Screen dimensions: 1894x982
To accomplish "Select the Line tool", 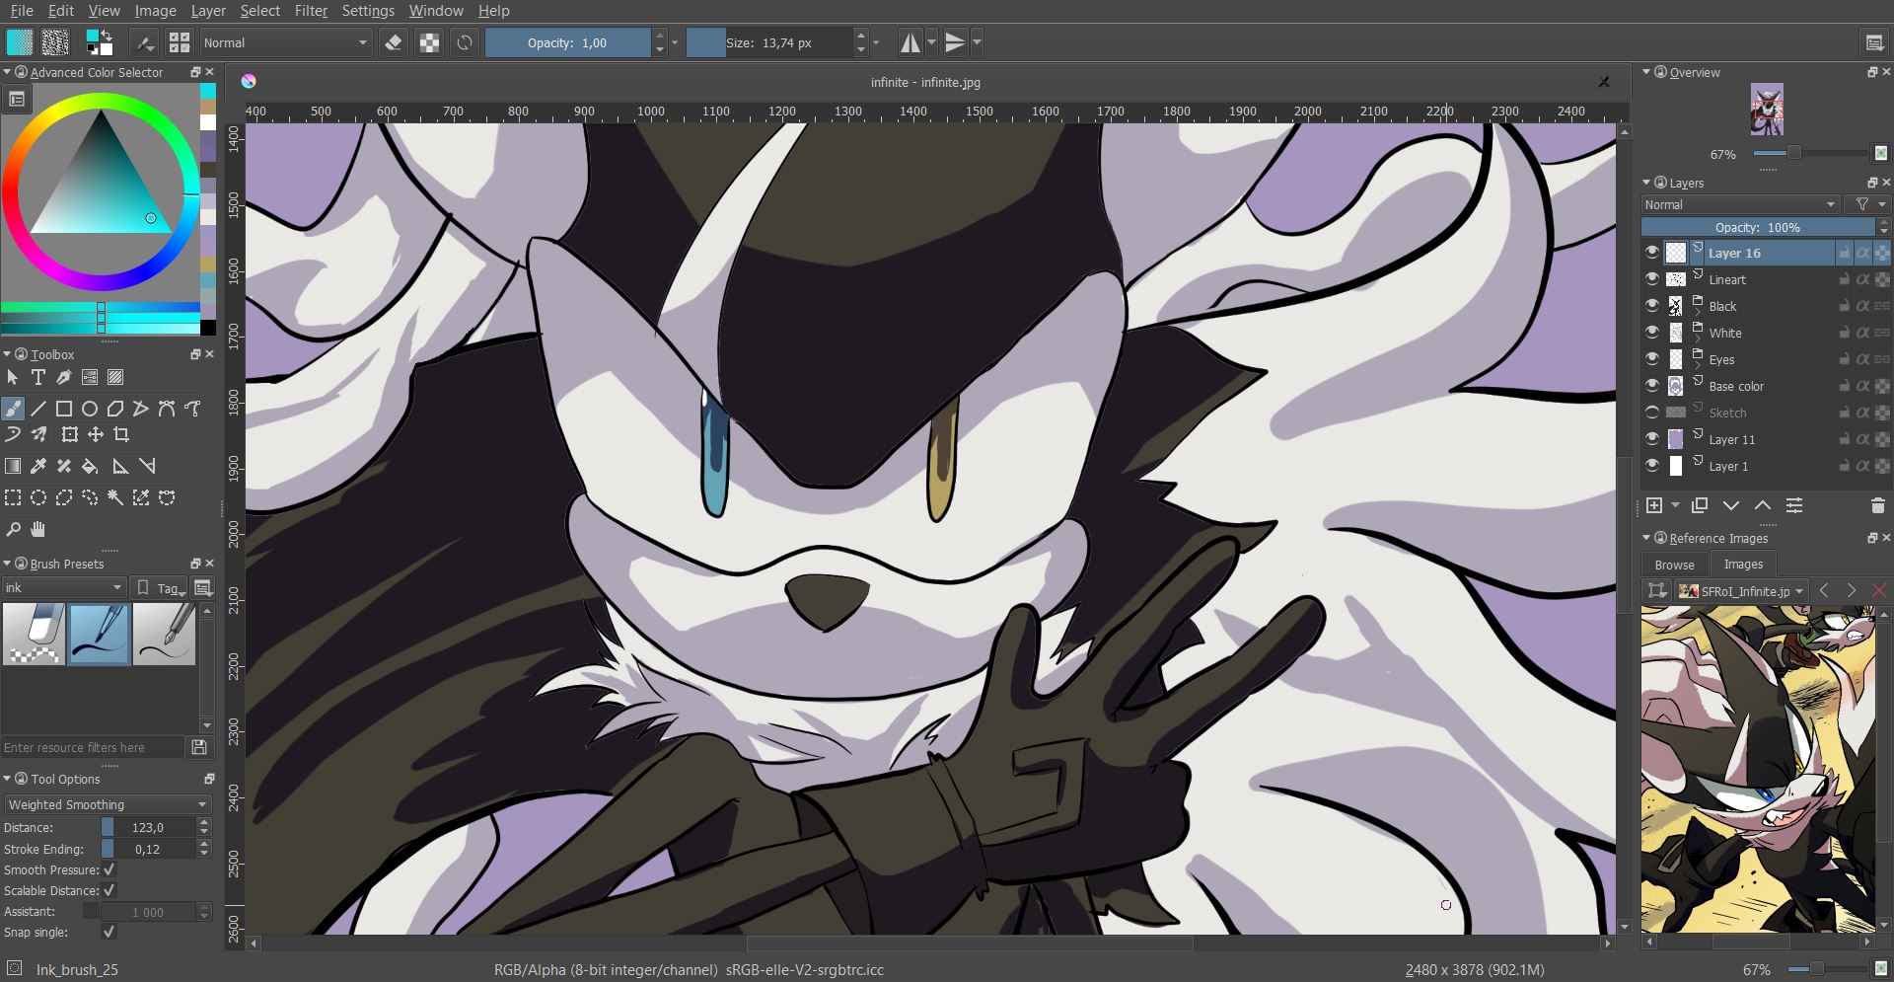I will 38,409.
